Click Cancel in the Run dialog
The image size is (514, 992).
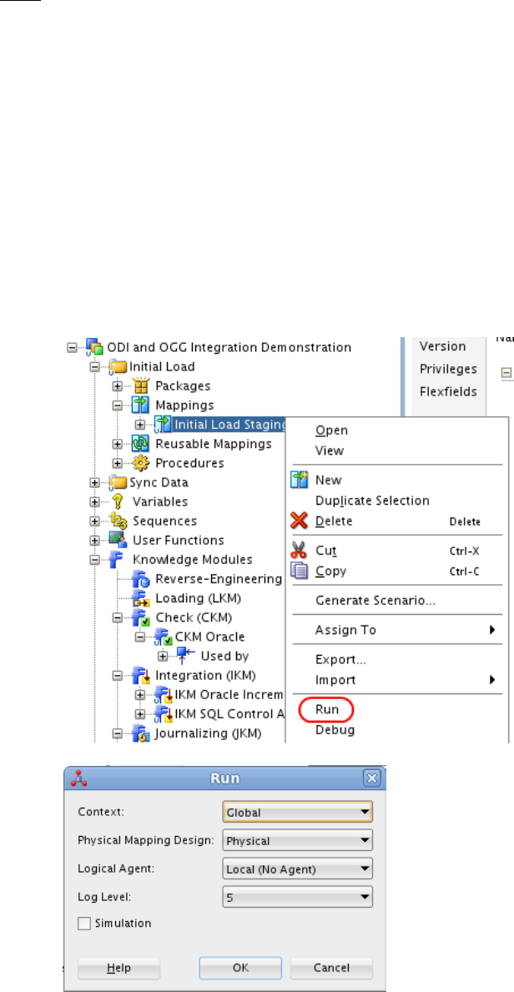(332, 968)
